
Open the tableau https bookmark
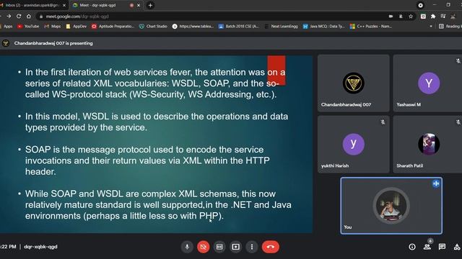(x=193, y=27)
